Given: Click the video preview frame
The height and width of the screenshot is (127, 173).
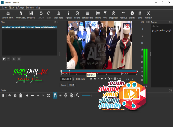Looking at the screenshot, I should coord(99,45).
